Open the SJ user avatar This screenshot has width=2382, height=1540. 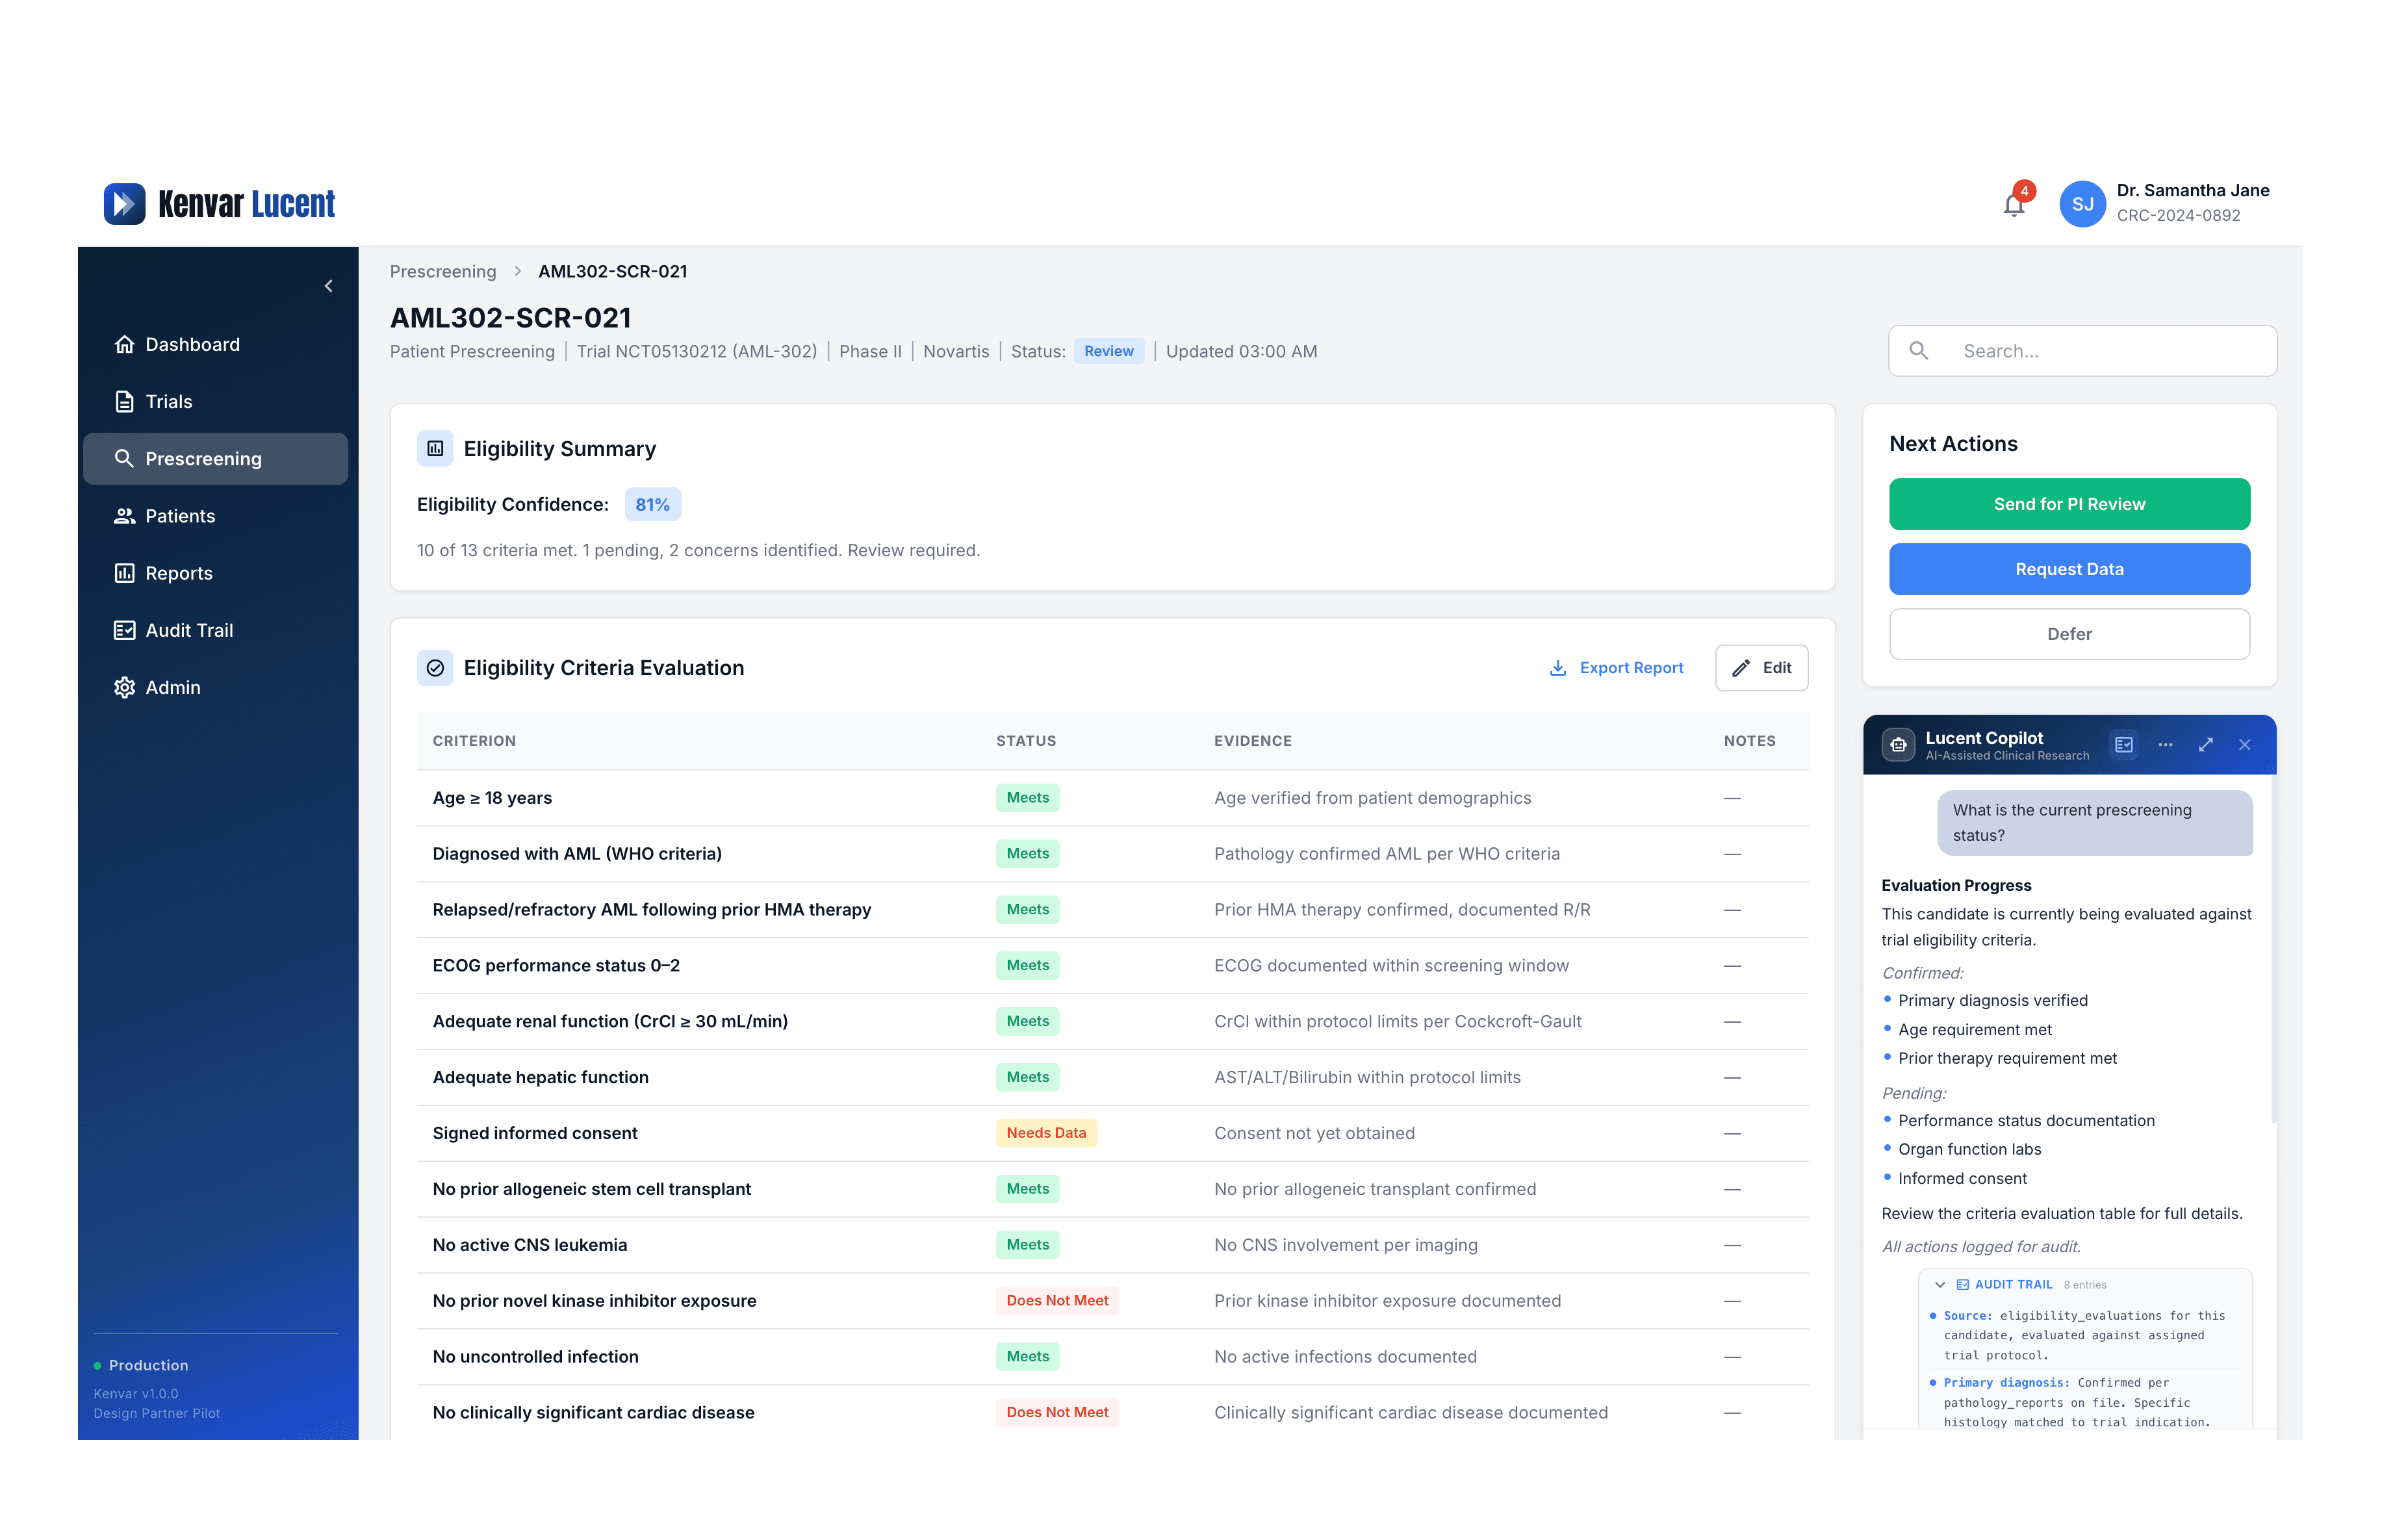2082,204
